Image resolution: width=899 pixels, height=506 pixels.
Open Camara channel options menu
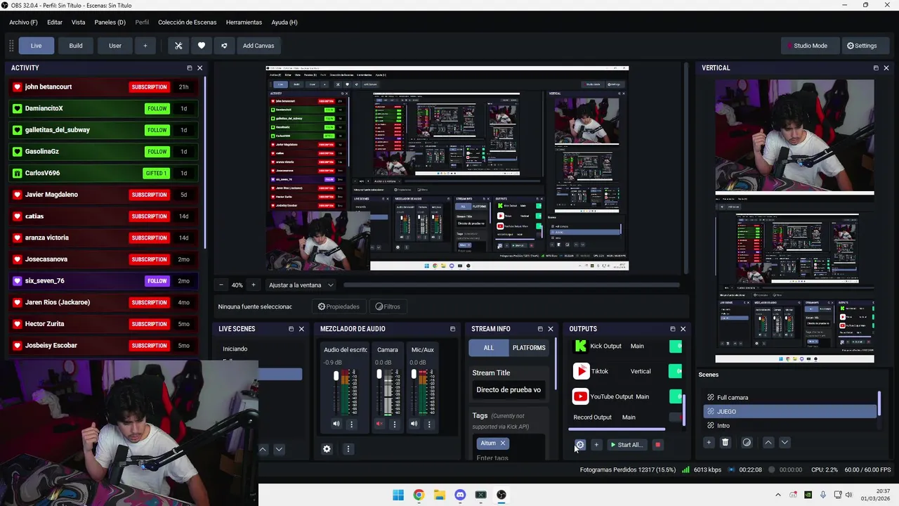[394, 424]
